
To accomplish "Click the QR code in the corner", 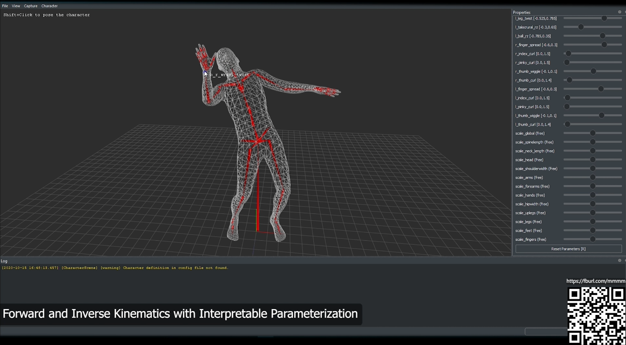I will [595, 314].
